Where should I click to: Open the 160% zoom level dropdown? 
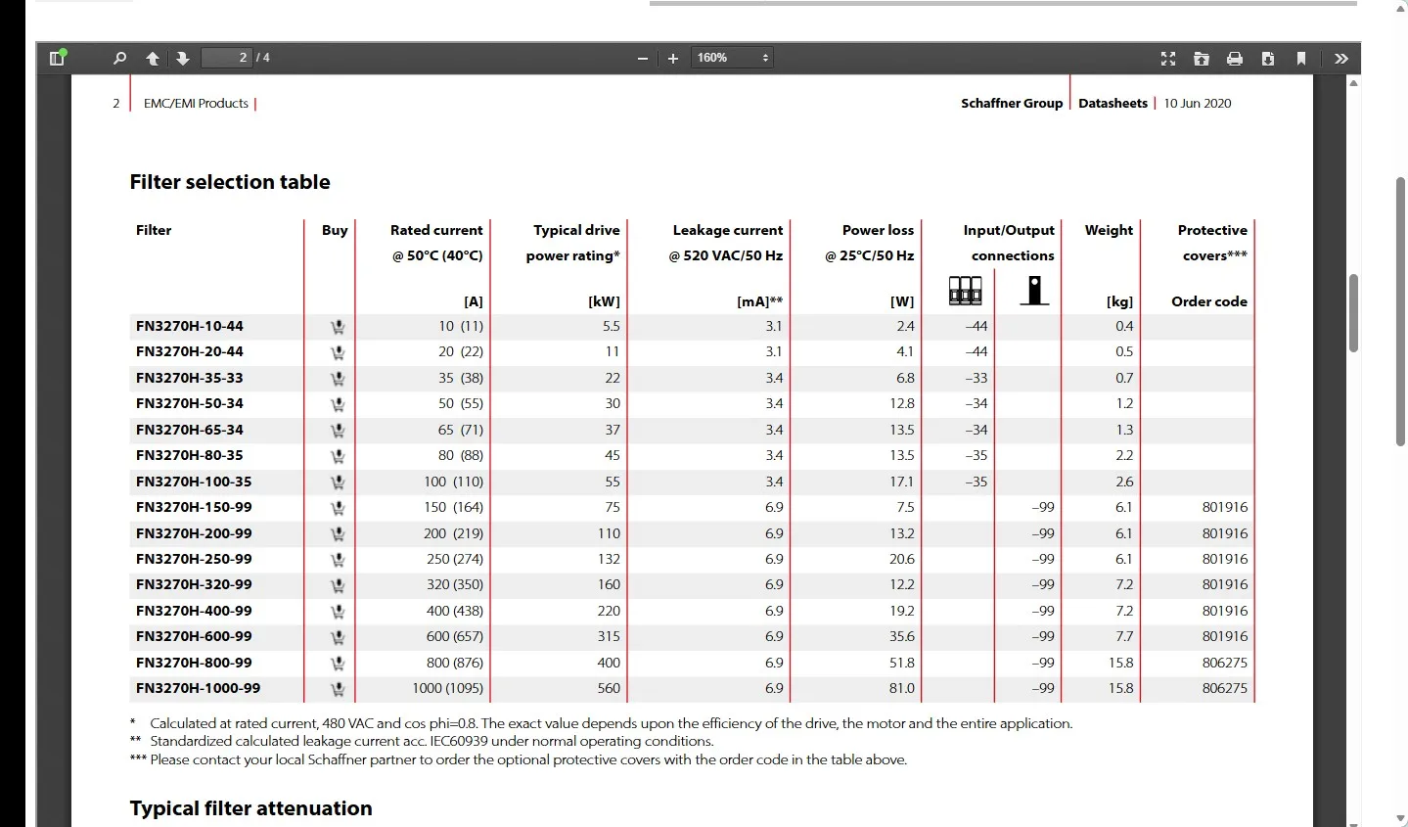click(733, 58)
